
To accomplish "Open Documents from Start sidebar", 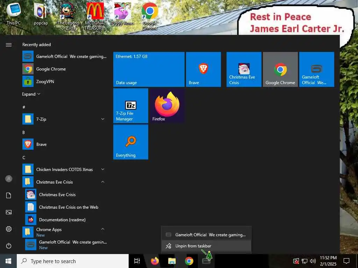I will [x=9, y=195].
